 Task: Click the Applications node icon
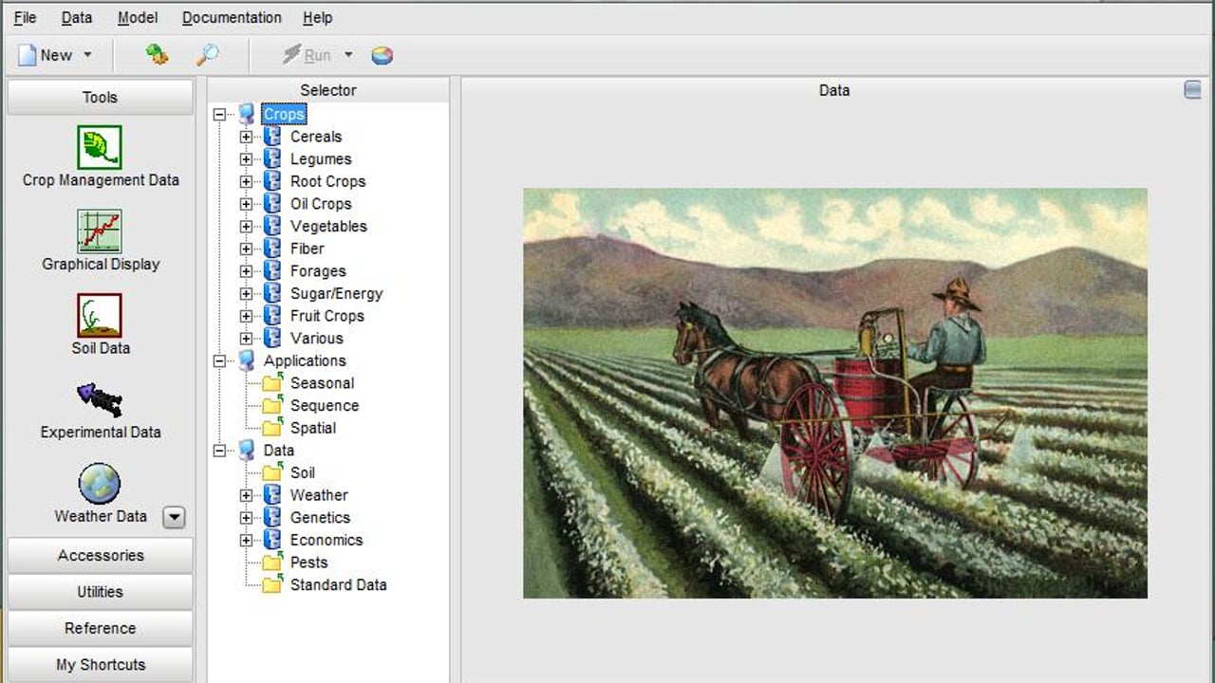pos(247,360)
